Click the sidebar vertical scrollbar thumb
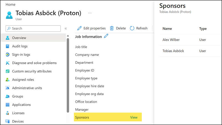The image size is (222, 125). click(68, 75)
